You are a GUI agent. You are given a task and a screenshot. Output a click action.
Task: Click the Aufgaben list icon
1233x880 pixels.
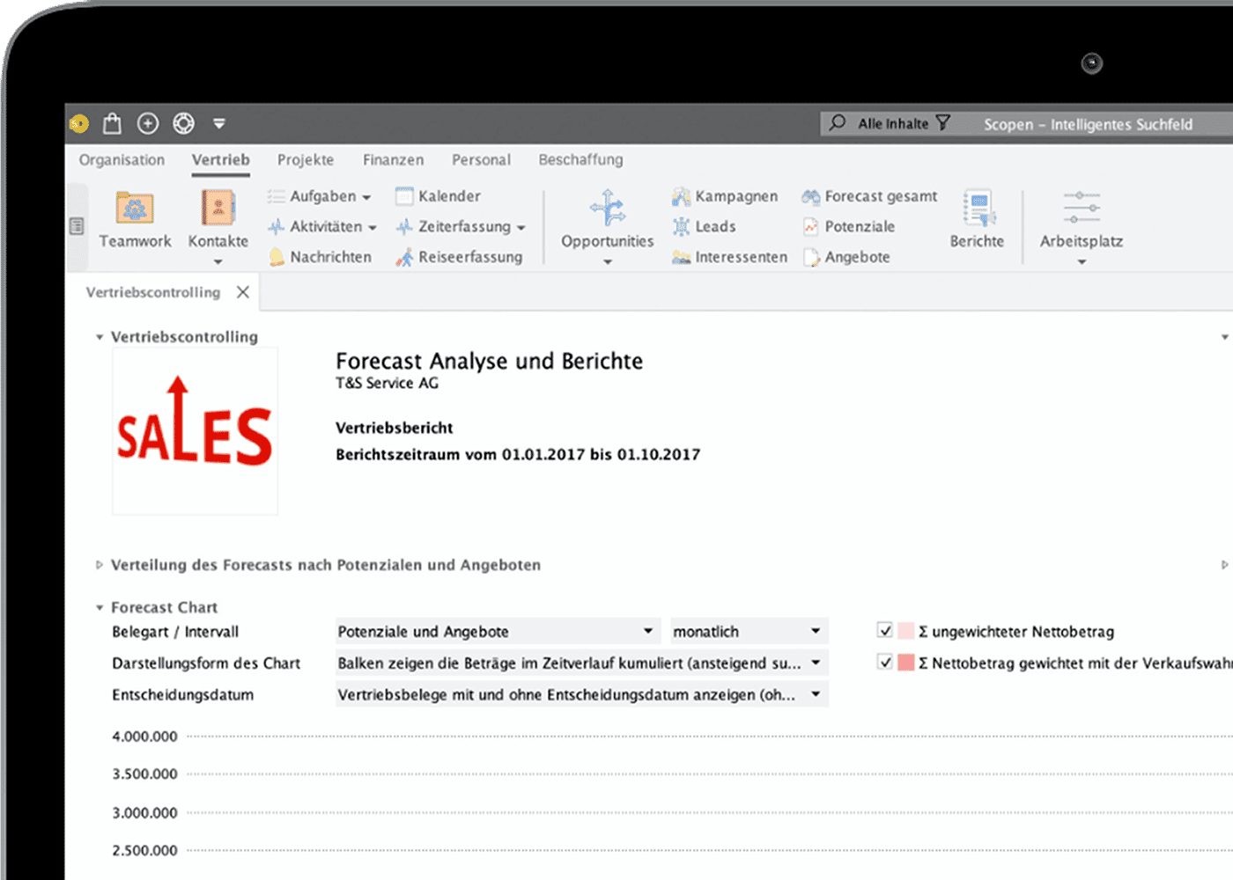[x=277, y=196]
